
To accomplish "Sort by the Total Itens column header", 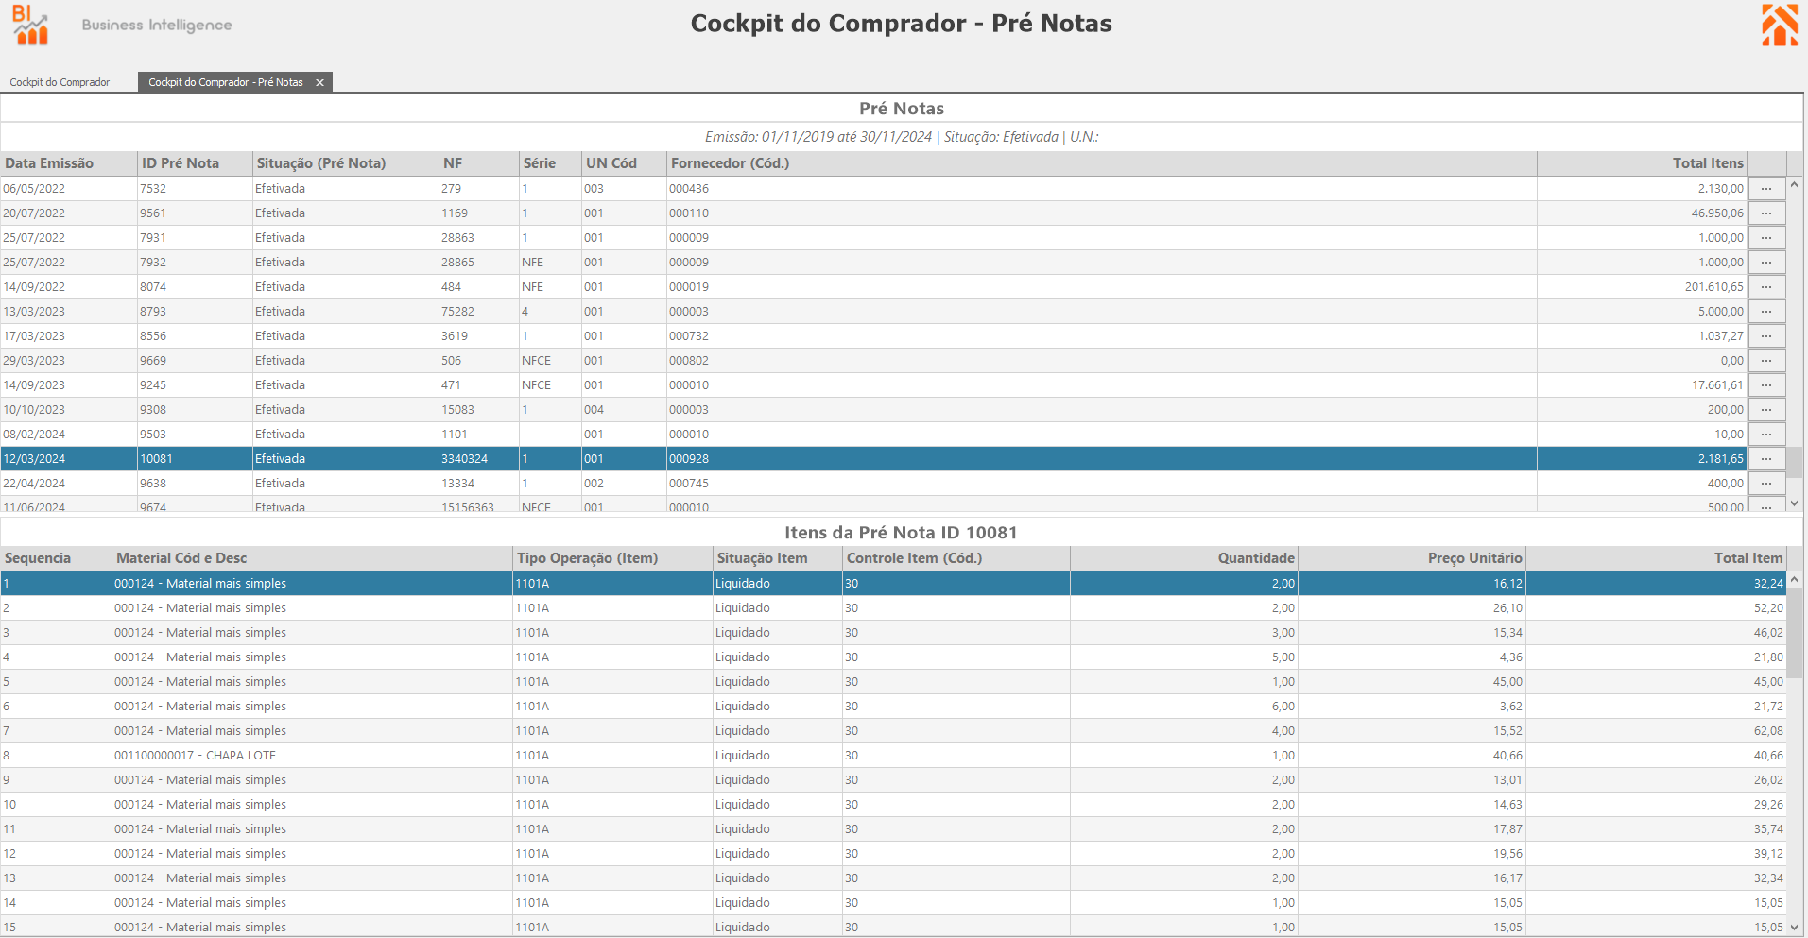I will [x=1643, y=163].
